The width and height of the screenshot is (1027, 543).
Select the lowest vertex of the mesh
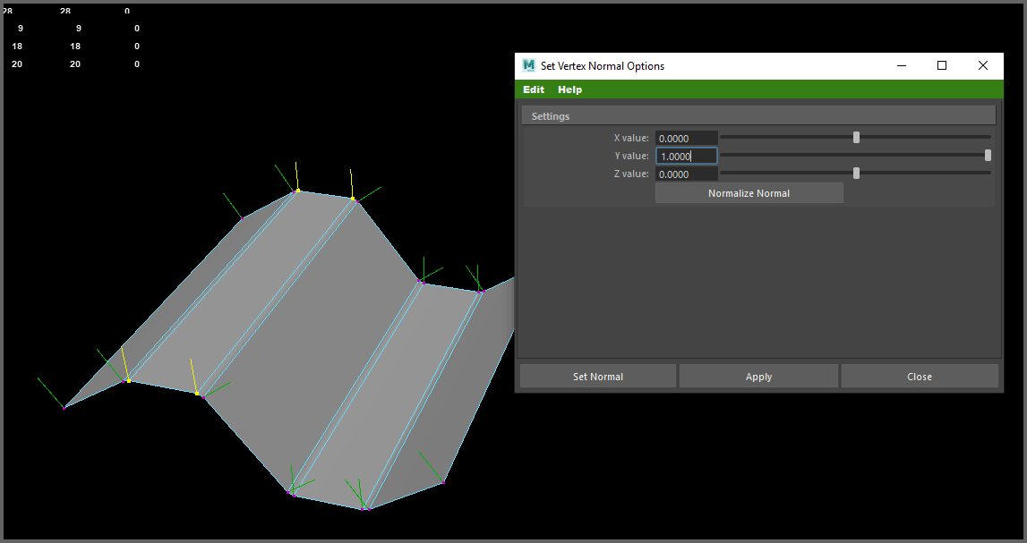point(365,509)
